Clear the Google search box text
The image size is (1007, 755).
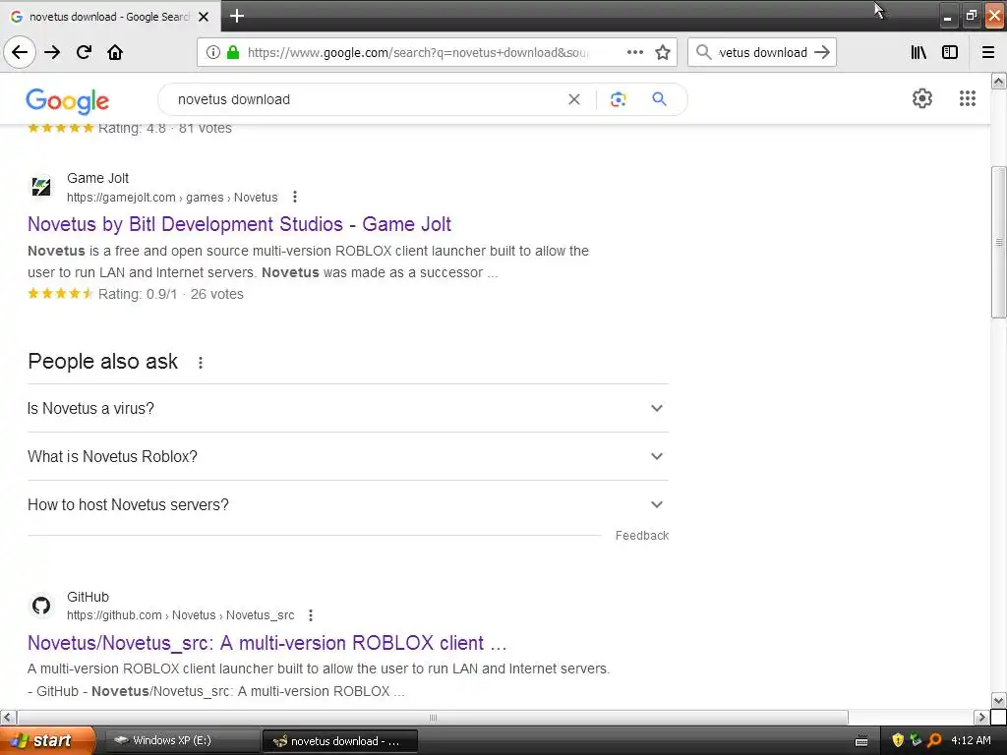click(574, 99)
